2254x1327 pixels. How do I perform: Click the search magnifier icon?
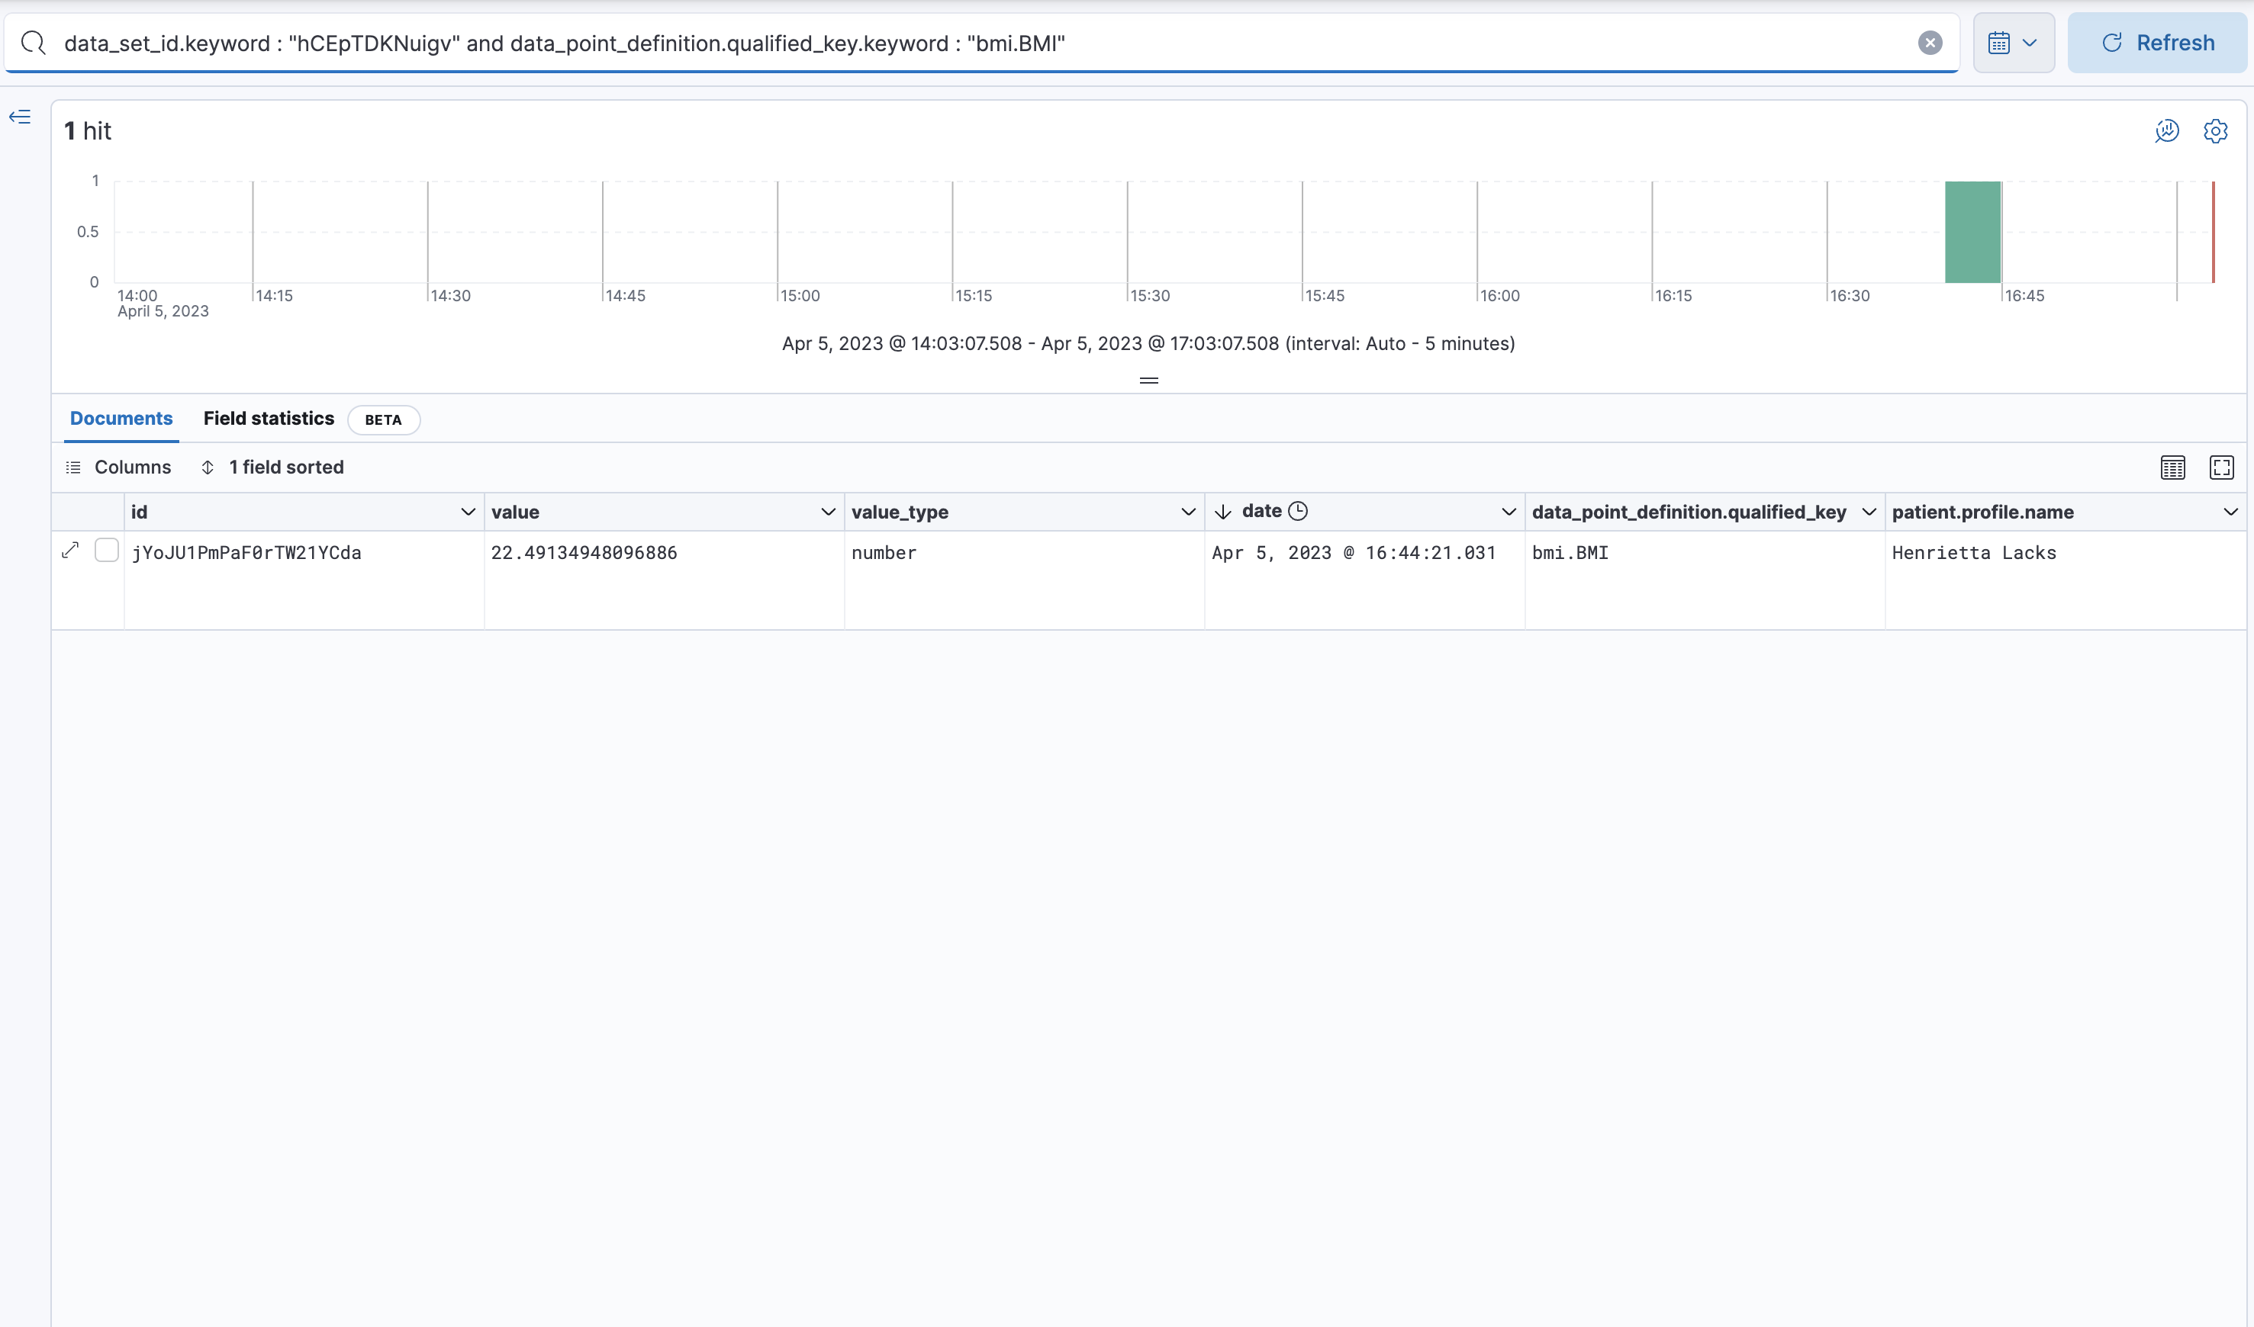click(33, 43)
